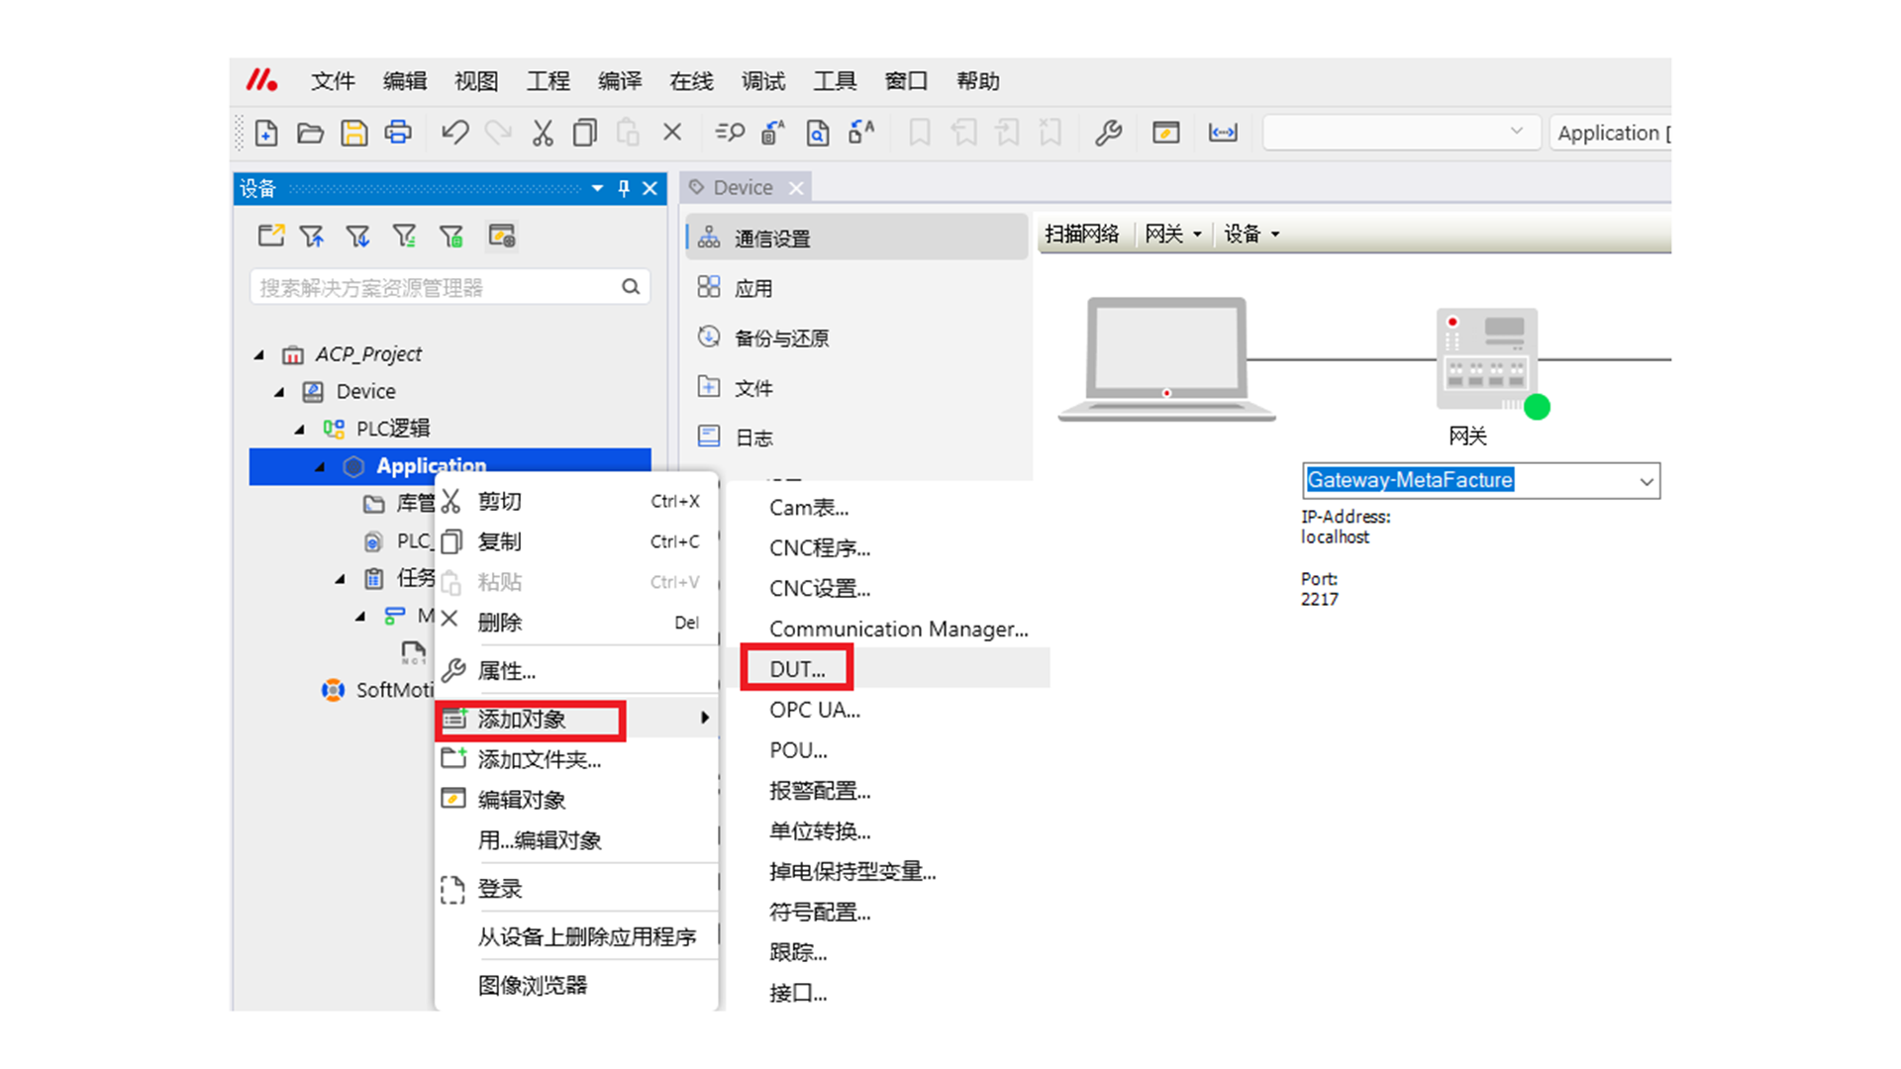Open the Backup and Restore (备份与还原) section
The width and height of the screenshot is (1901, 1069).
(x=780, y=339)
